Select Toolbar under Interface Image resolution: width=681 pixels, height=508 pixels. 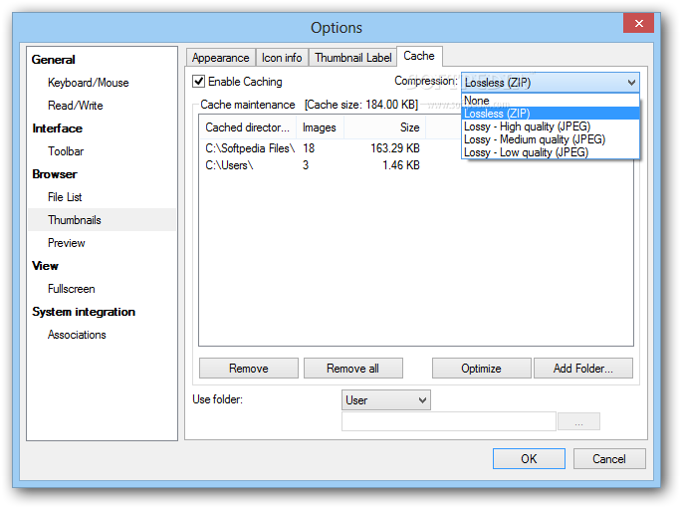tap(66, 151)
